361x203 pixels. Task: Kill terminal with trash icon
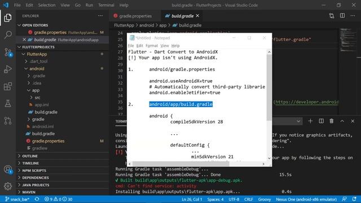[x=332, y=121]
